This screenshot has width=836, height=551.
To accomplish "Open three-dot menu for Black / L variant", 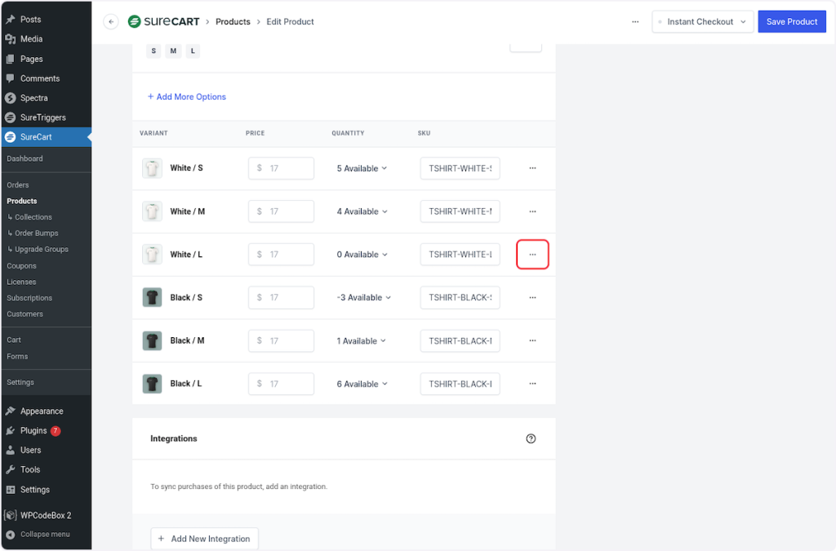I will pyautogui.click(x=532, y=384).
